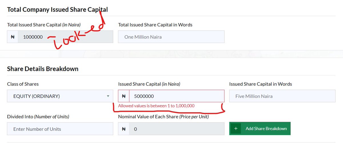Click the 'Total Company Issued Share Capital' heading

coord(57,10)
